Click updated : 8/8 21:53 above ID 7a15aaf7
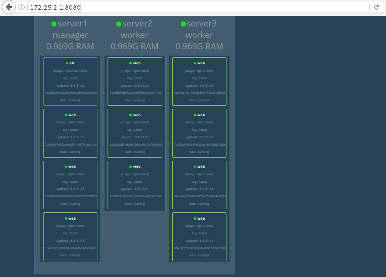Image resolution: width=386 pixels, height=277 pixels. [x=199, y=137]
